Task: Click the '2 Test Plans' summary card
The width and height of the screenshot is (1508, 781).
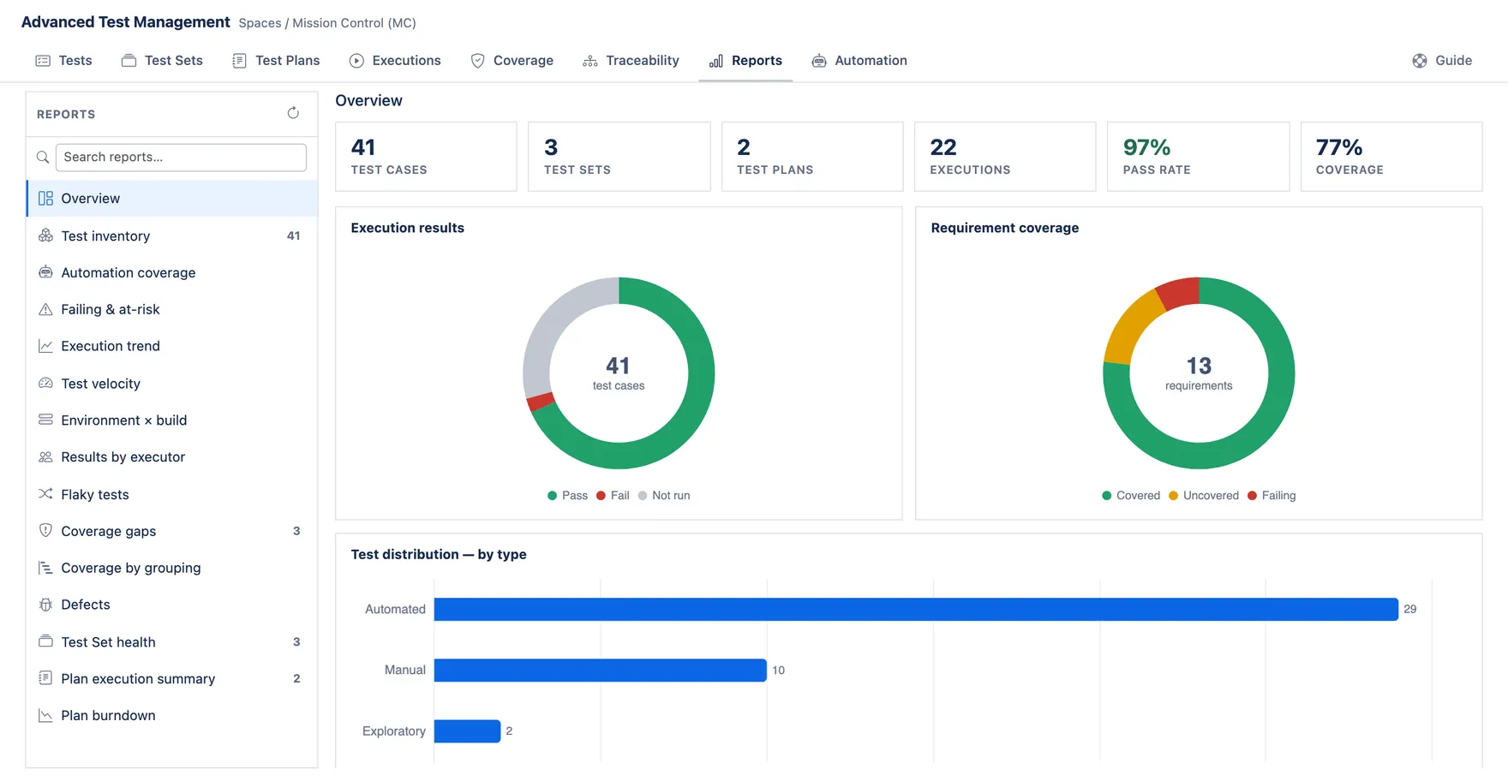Action: point(812,157)
